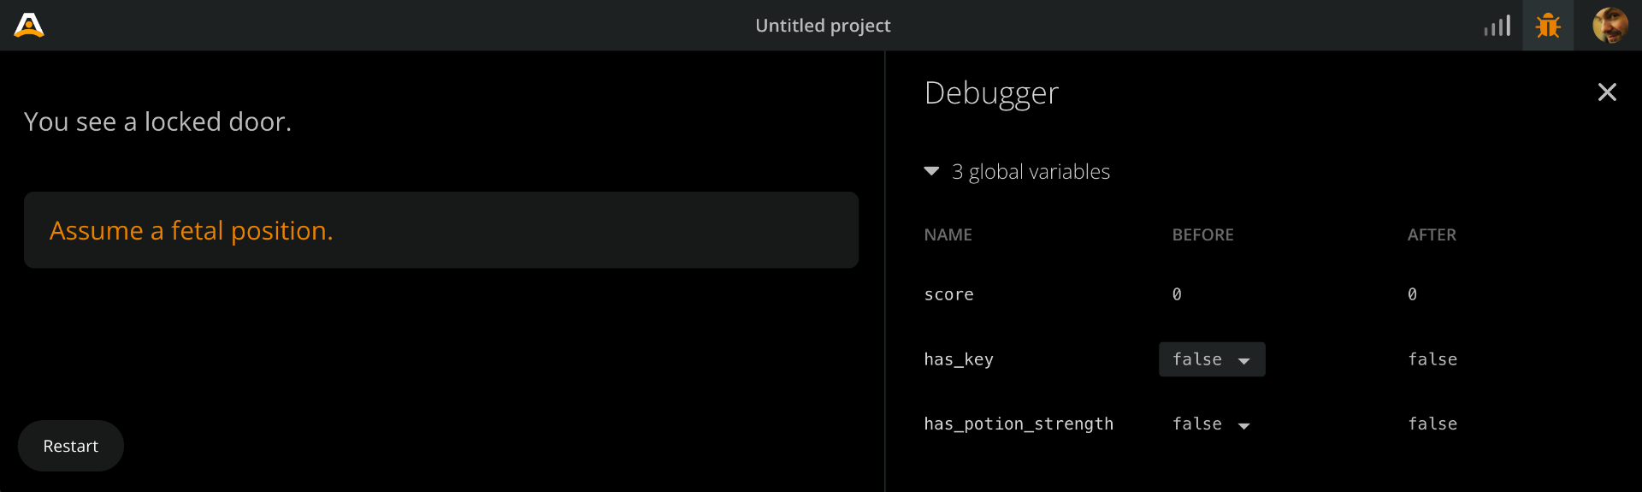Open has_key before value dropdown
This screenshot has width=1642, height=492.
(x=1212, y=359)
